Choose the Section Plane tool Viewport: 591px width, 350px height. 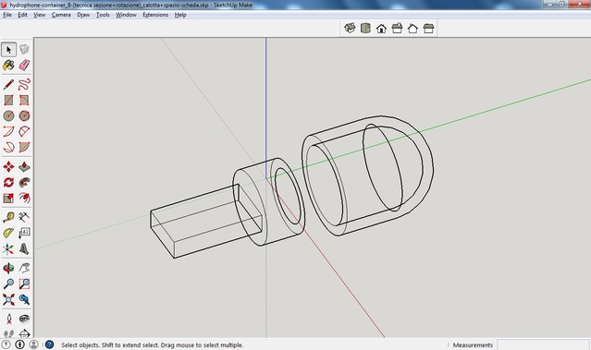pos(24,333)
